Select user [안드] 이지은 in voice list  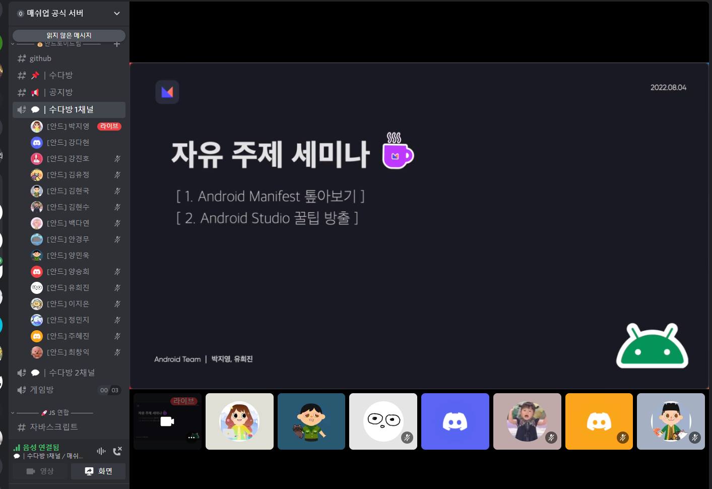click(76, 303)
